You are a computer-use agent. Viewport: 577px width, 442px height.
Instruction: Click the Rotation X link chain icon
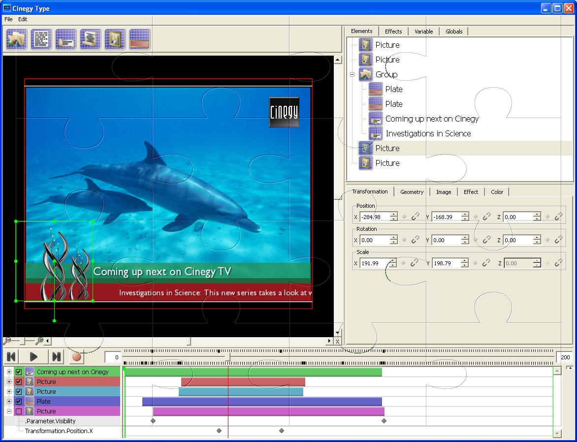point(415,240)
